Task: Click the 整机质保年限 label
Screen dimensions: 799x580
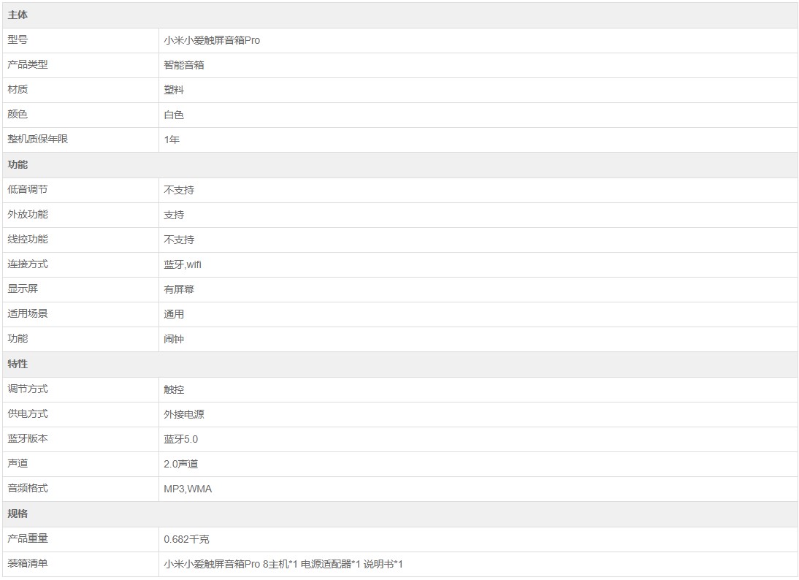Action: tap(37, 140)
